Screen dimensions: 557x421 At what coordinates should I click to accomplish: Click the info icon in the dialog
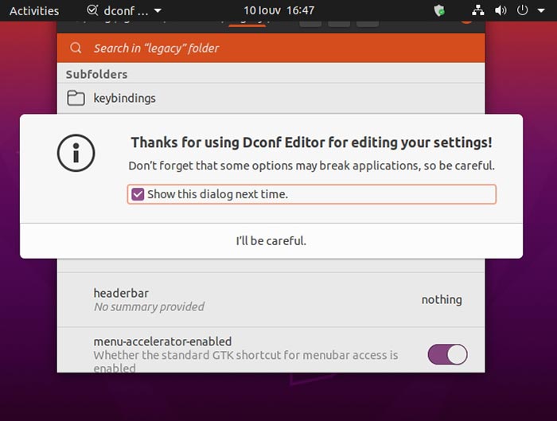[76, 153]
